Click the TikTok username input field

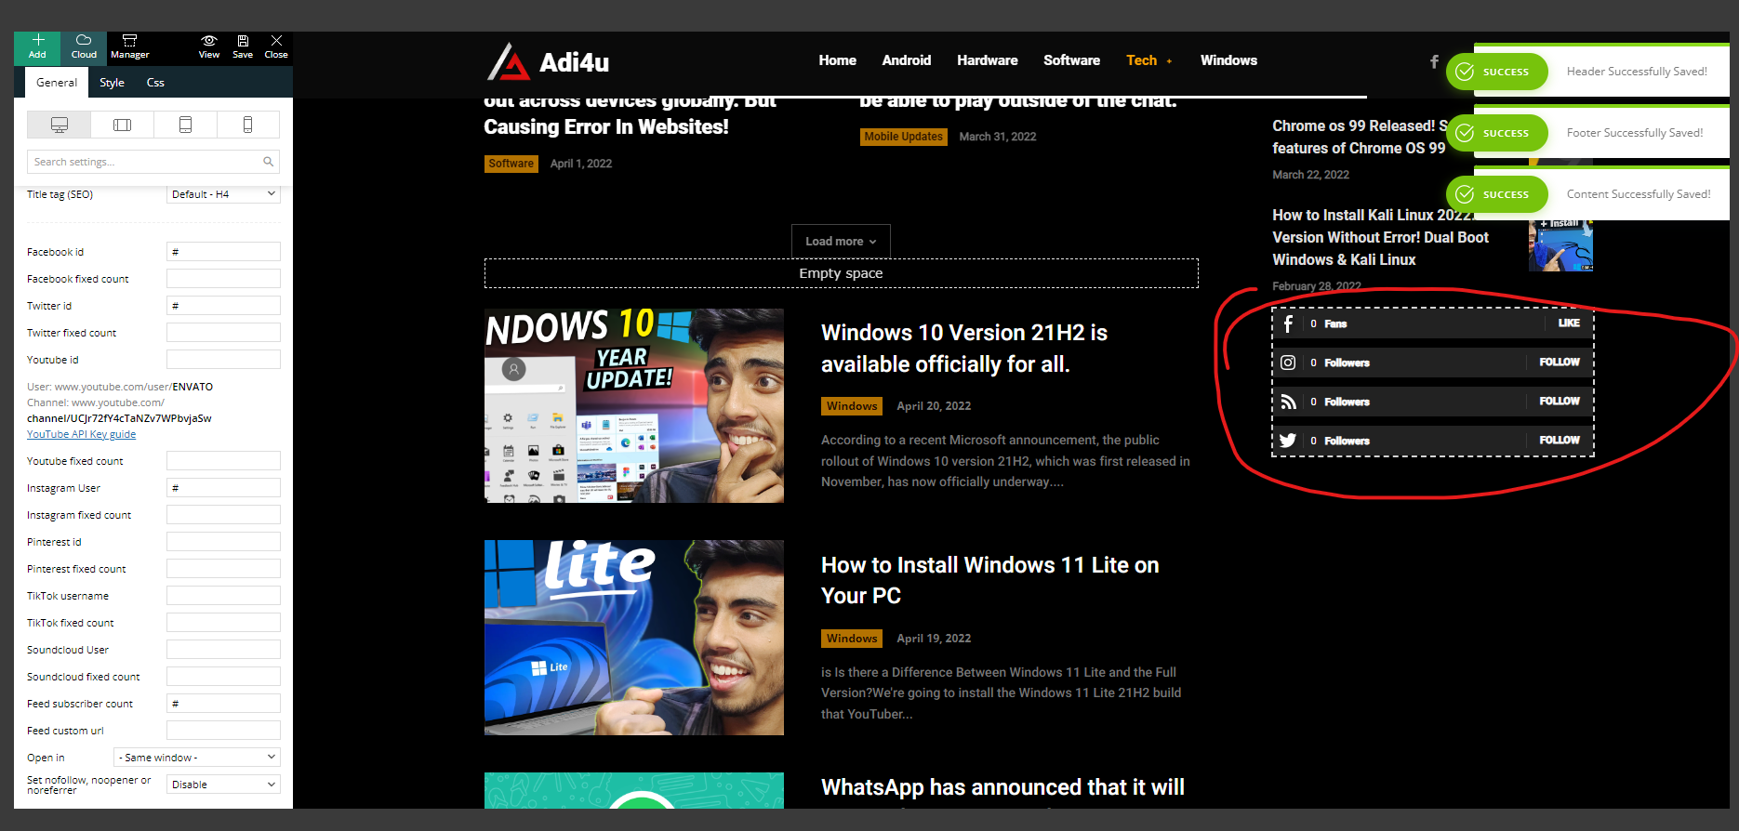tap(223, 596)
